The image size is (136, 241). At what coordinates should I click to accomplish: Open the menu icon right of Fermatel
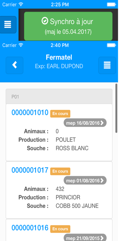pos(107,65)
